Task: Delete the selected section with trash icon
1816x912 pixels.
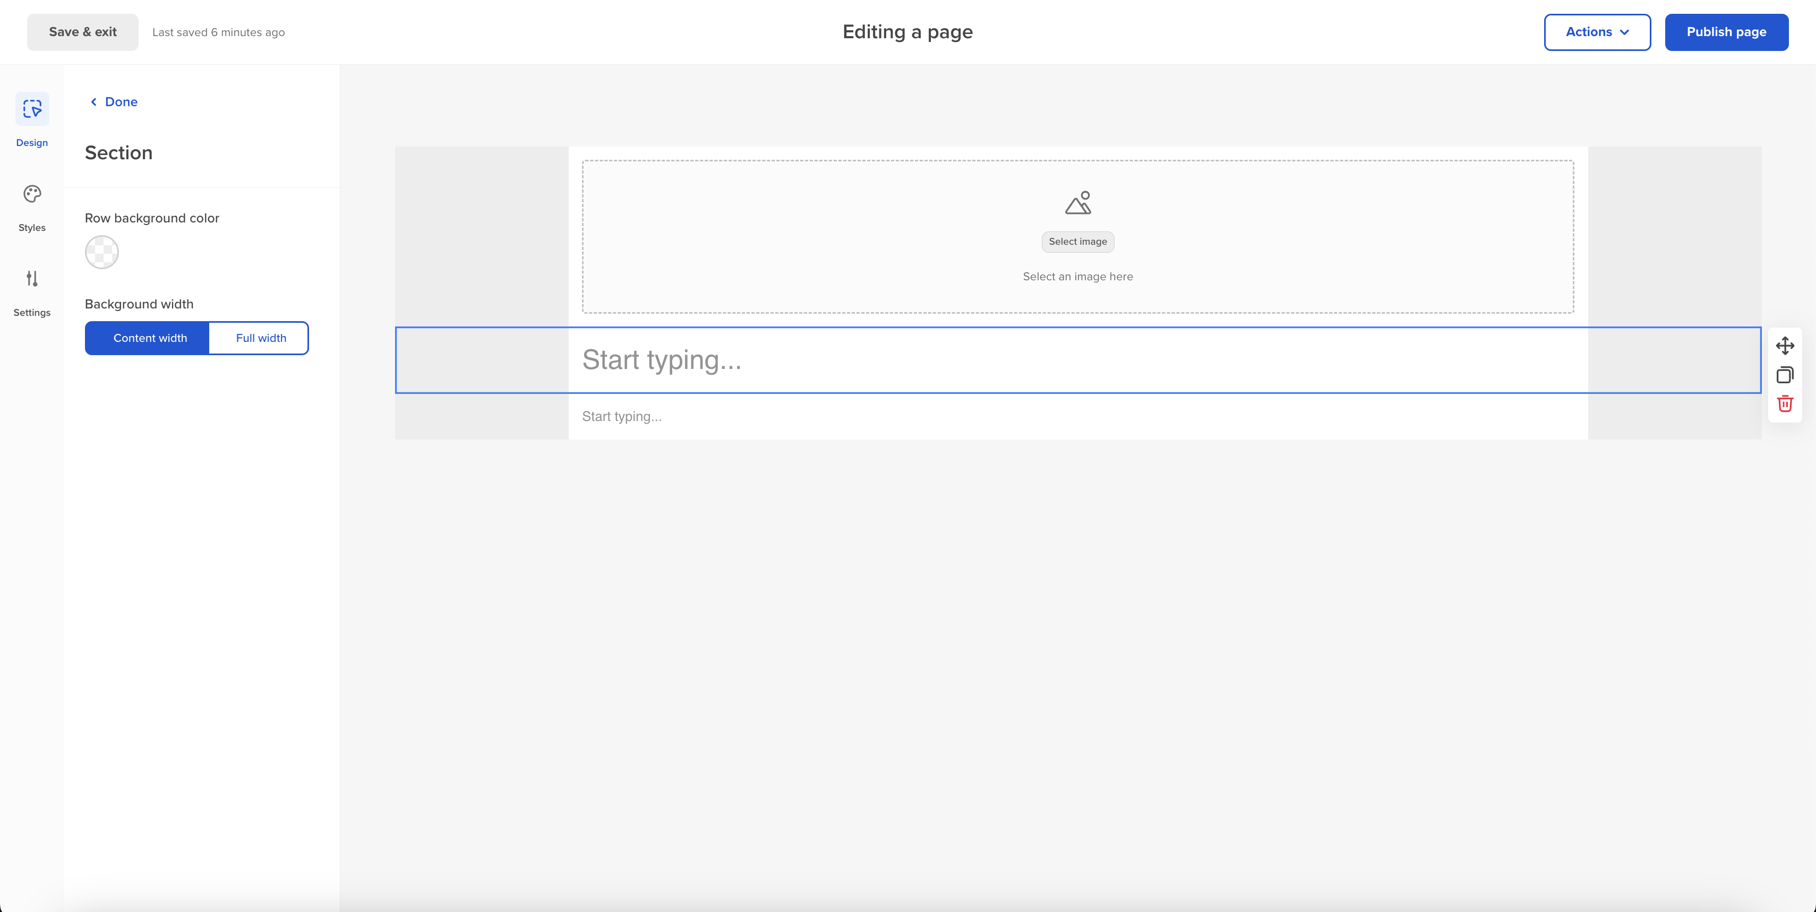Action: [x=1784, y=404]
